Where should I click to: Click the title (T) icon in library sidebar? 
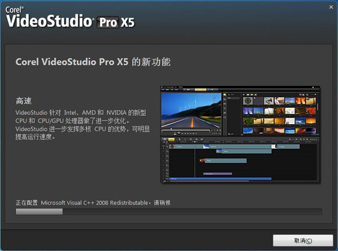click(x=225, y=109)
